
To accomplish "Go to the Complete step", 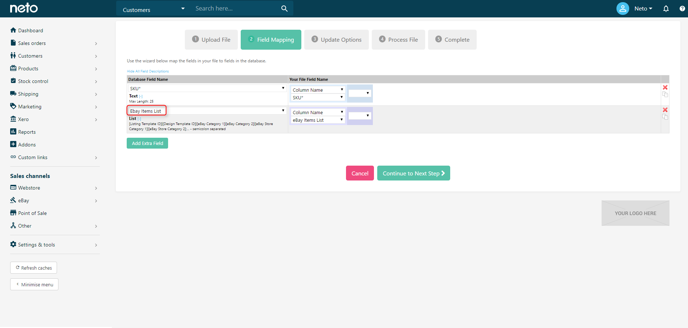I will point(452,40).
